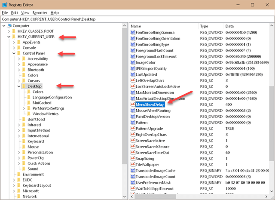Click the LockScreenAutoLockActive string icon
This screenshot has height=200, width=275.
click(x=133, y=86)
